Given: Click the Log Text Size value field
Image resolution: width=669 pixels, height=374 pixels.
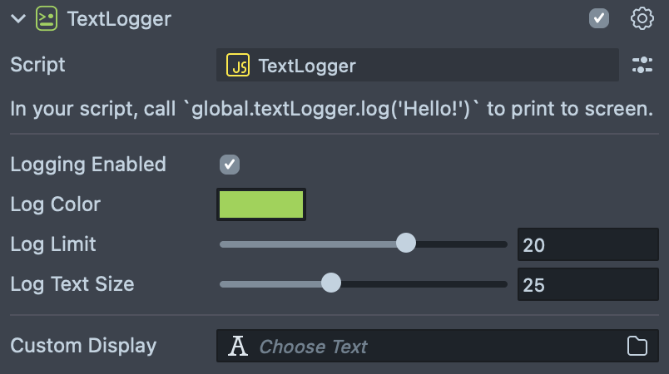Looking at the screenshot, I should click(x=587, y=284).
